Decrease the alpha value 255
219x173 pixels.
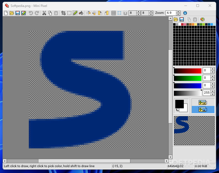pos(213,94)
